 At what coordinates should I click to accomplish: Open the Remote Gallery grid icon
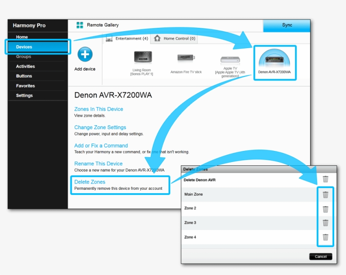(x=80, y=25)
